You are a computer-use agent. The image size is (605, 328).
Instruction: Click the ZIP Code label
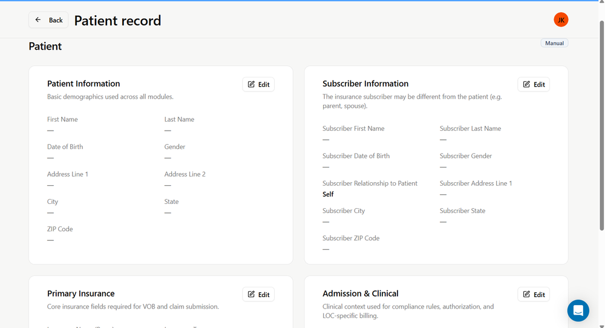pyautogui.click(x=60, y=229)
